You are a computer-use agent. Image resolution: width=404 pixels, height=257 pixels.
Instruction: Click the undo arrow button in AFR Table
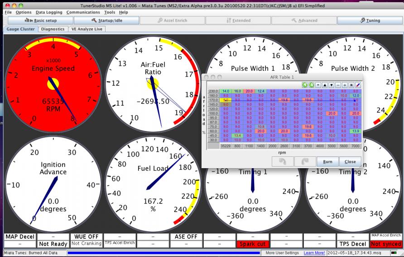282,161
